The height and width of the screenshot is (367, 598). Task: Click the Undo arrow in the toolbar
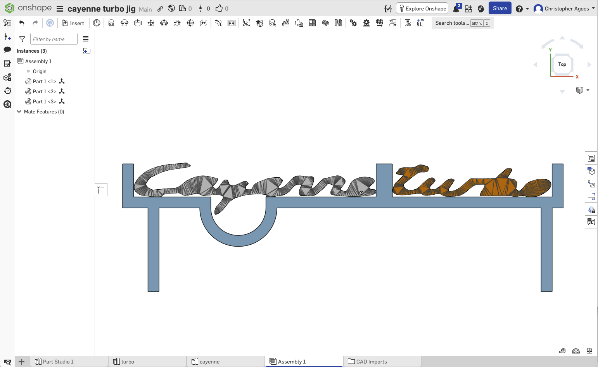[22, 23]
